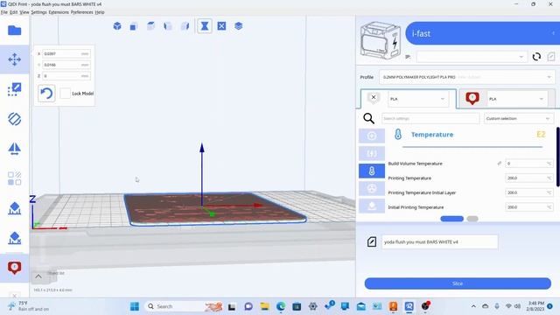Switch to top view cube icon
Screen dimensions: 560x315
[x=150, y=26]
